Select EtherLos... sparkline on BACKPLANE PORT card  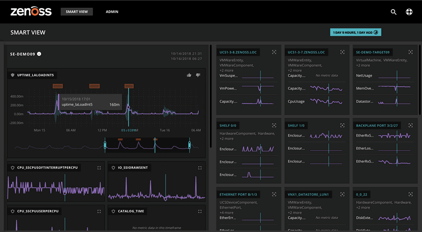394,148
